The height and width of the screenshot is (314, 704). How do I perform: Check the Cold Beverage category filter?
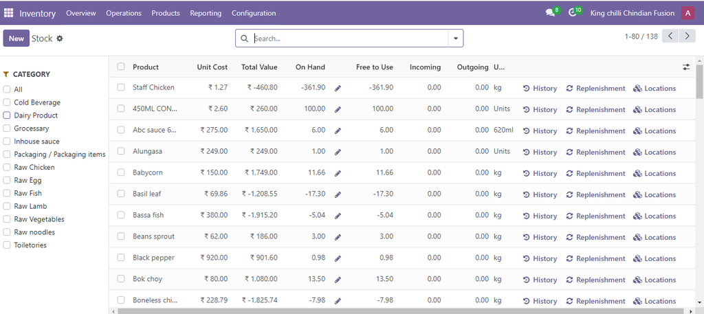pyautogui.click(x=6, y=102)
